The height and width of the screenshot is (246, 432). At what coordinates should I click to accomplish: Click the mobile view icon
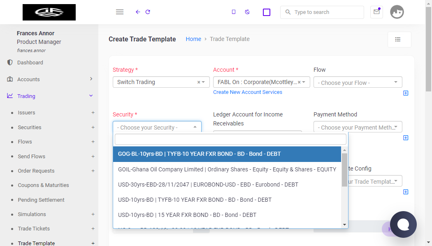tap(234, 12)
